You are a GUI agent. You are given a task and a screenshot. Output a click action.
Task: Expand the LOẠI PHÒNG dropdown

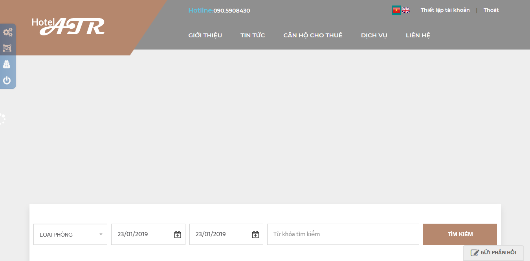pyautogui.click(x=70, y=235)
